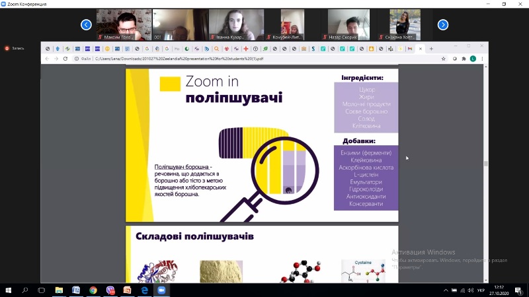529x297 pixels.
Task: Open File Explorer from the taskbar
Action: tap(59, 290)
